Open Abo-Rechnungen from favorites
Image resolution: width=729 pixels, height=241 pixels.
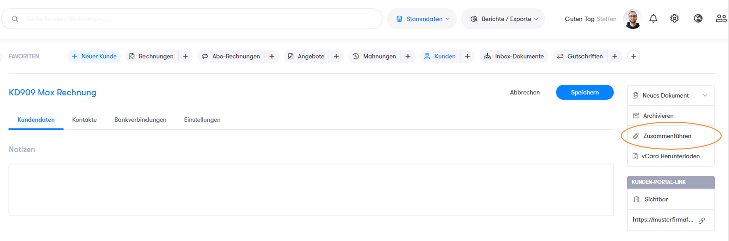pos(231,56)
